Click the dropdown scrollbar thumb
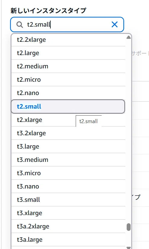This screenshot has width=149, height=249. (128, 227)
